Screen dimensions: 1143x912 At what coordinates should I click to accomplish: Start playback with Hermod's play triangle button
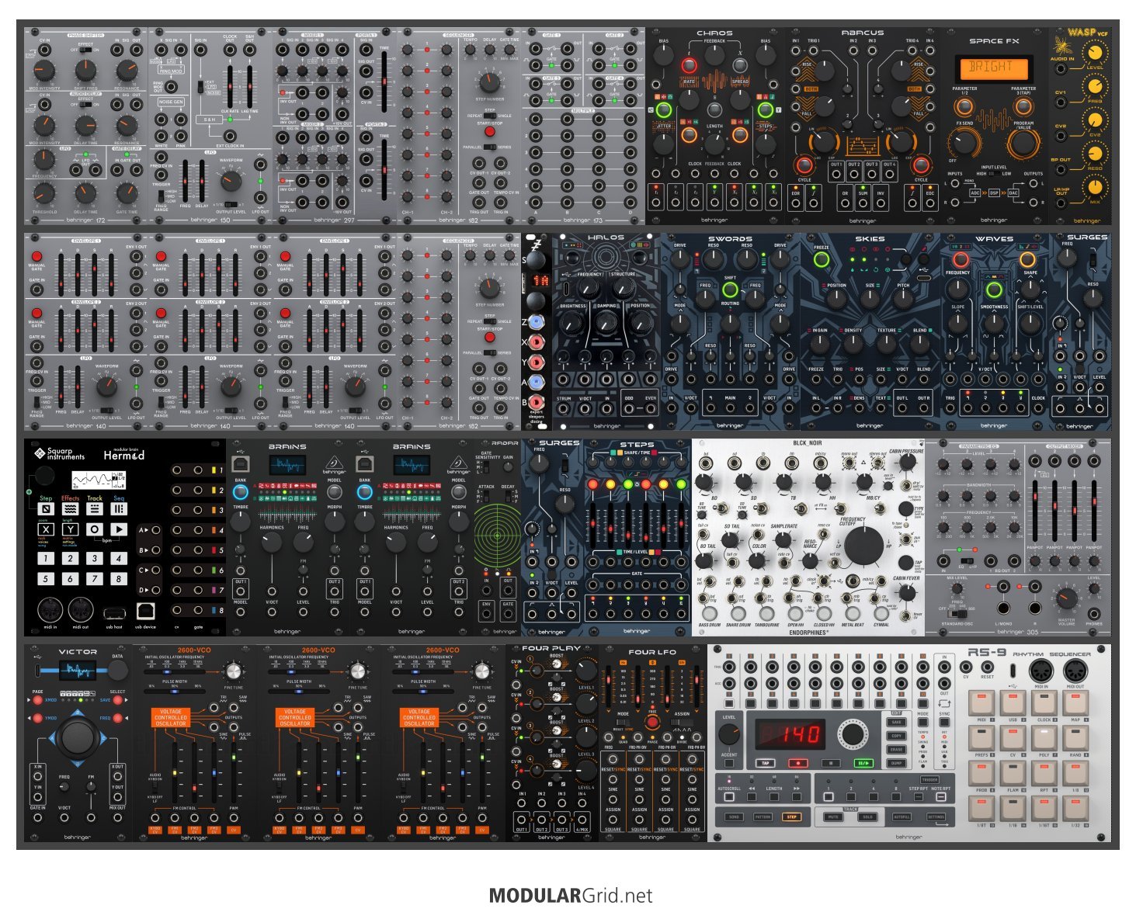(119, 529)
